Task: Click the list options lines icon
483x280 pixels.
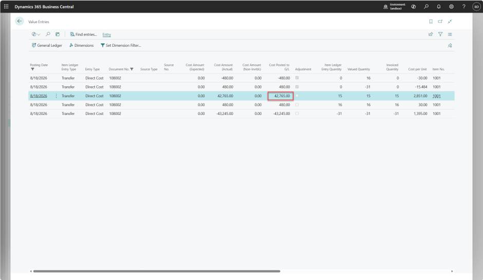Action: (x=450, y=34)
